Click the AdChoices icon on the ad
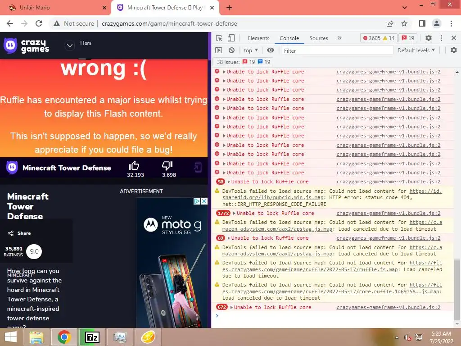The width and height of the screenshot is (461, 346). tap(197, 201)
